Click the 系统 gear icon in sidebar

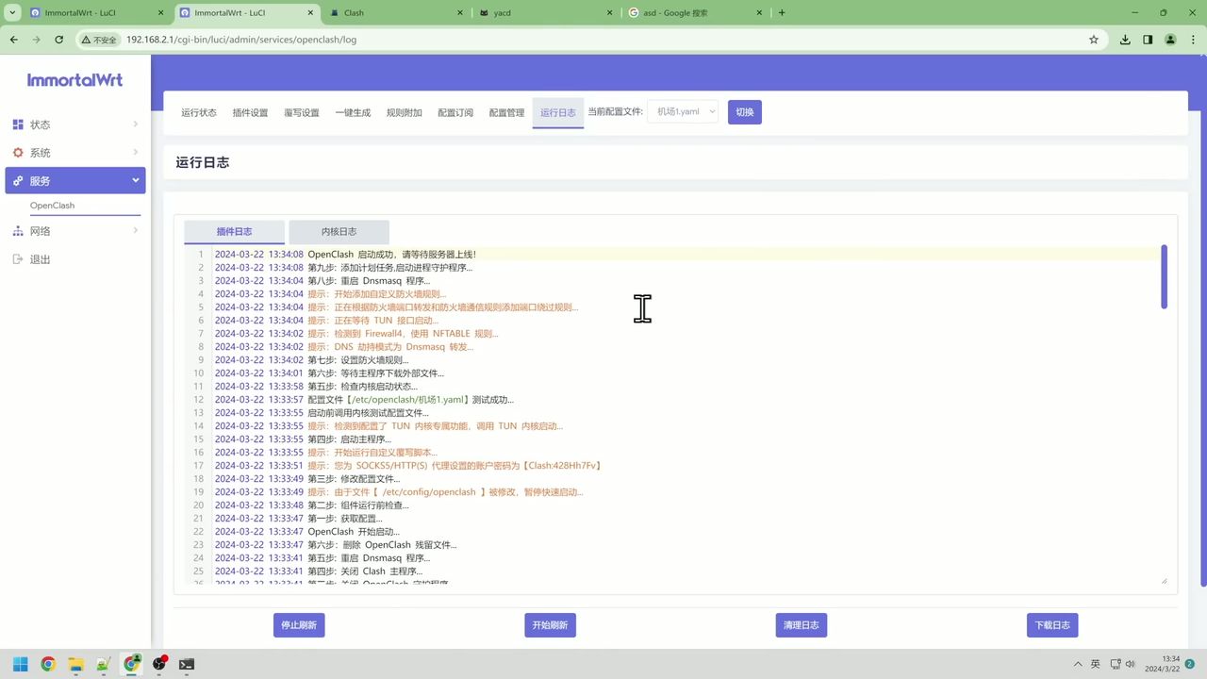point(17,152)
